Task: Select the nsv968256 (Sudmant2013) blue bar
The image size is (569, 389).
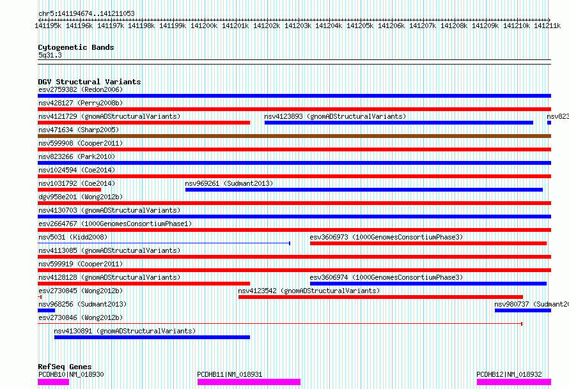Action: point(47,310)
